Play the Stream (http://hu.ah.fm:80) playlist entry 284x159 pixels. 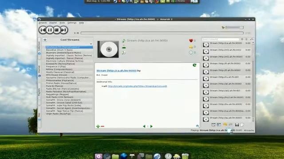coord(227,79)
